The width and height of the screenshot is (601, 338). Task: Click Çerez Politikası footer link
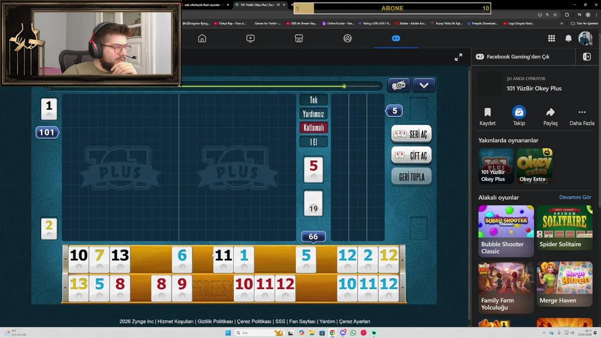click(254, 322)
